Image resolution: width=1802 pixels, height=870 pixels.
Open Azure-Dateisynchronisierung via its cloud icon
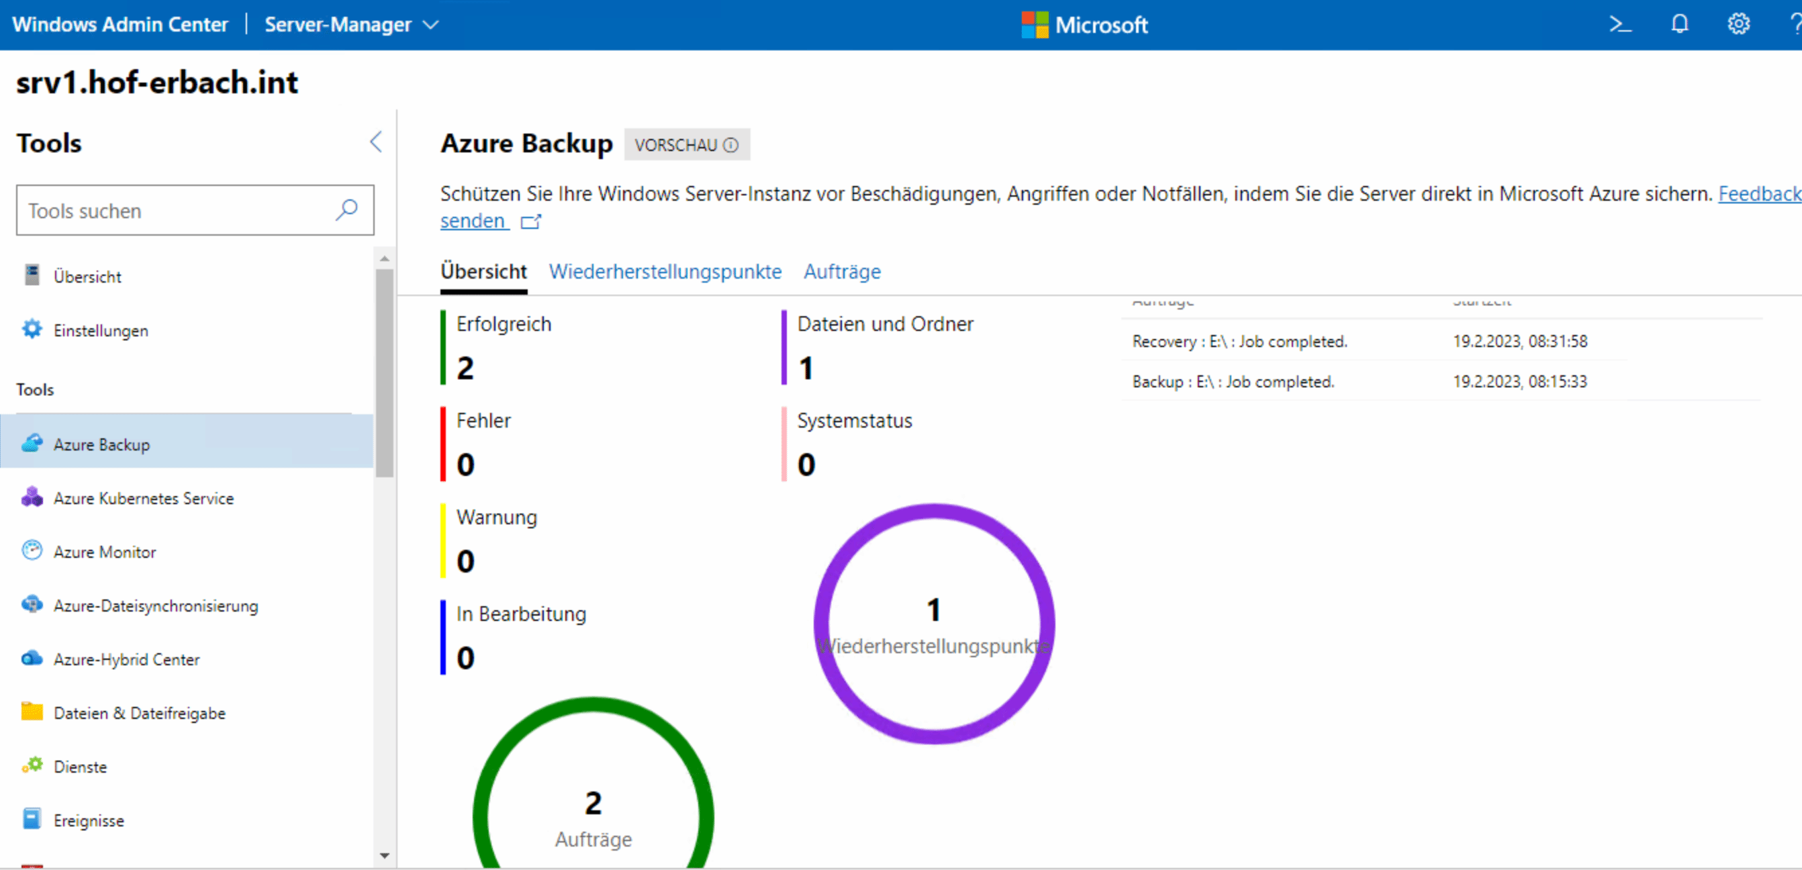(x=32, y=606)
